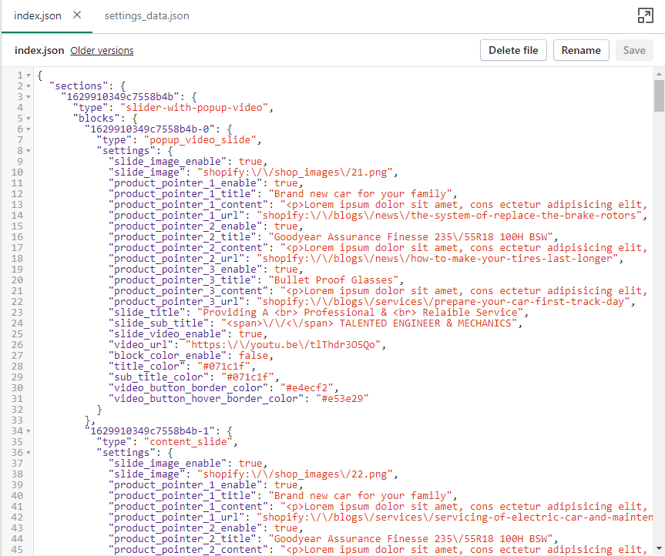Collapse the "settings" fold arrow on line 36
Screen dimensions: 665x556
coord(29,453)
